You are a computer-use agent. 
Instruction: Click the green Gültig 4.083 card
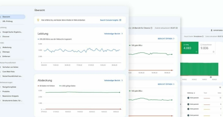190,48
